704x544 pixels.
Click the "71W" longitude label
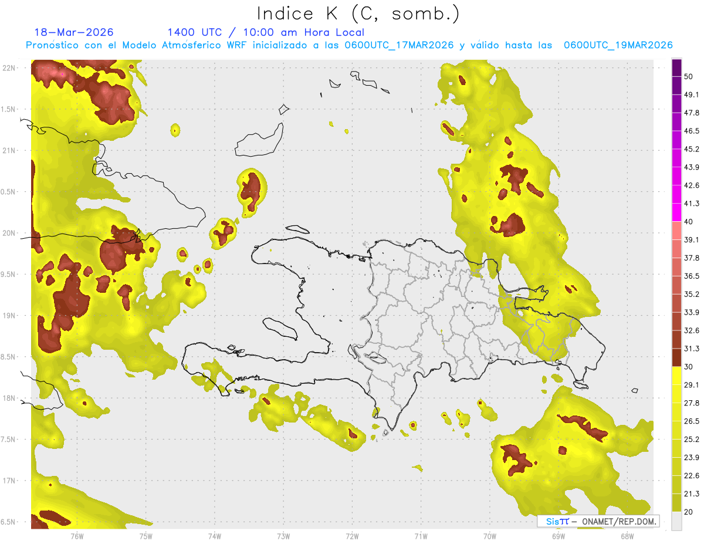click(421, 536)
